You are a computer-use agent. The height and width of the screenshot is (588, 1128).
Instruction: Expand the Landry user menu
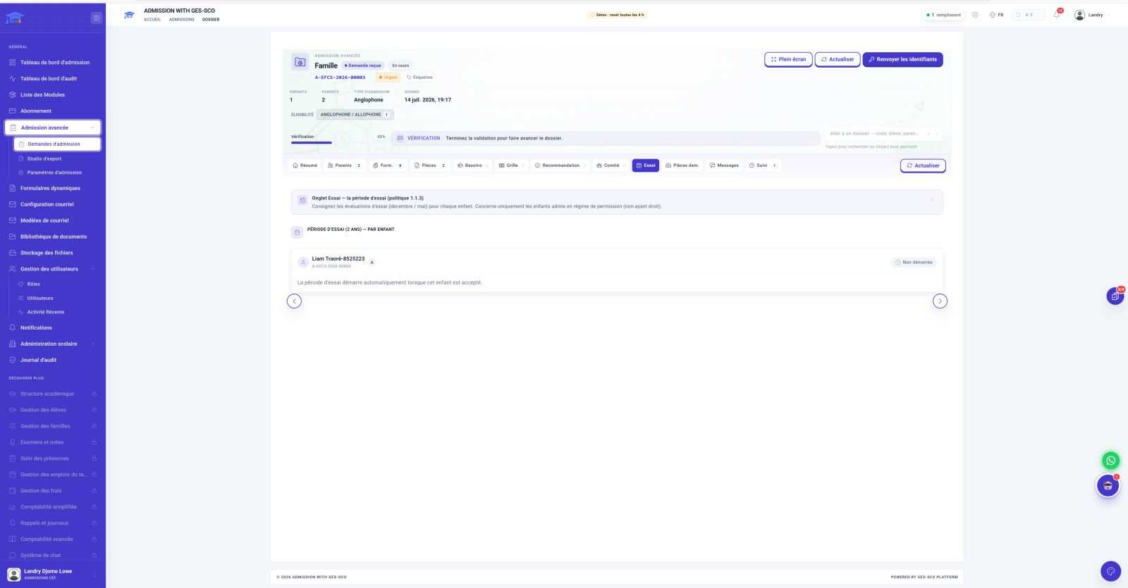[x=1091, y=15]
